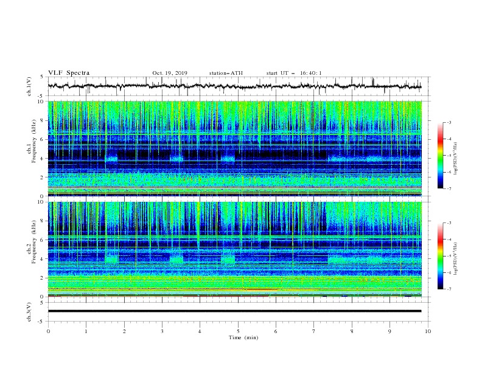The width and height of the screenshot is (482, 372).
Task: Click the ch.3 flat black voltage trace
Action: [235, 311]
